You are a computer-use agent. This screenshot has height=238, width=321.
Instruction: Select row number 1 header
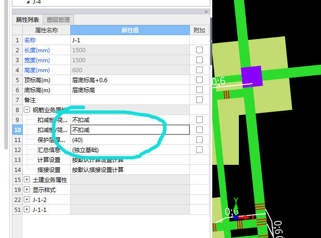coord(18,40)
